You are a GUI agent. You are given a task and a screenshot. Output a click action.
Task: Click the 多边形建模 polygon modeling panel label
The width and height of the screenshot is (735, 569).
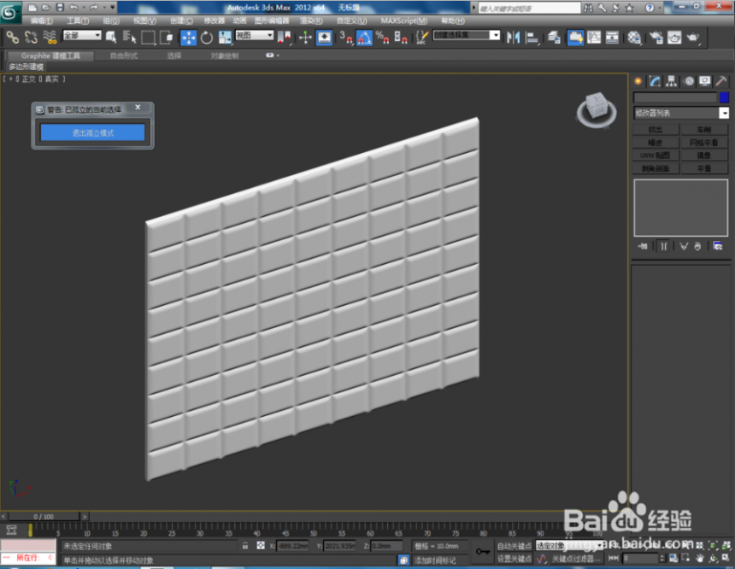point(26,67)
